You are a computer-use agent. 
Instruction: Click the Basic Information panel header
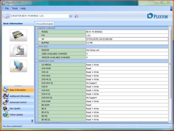(x=18, y=24)
